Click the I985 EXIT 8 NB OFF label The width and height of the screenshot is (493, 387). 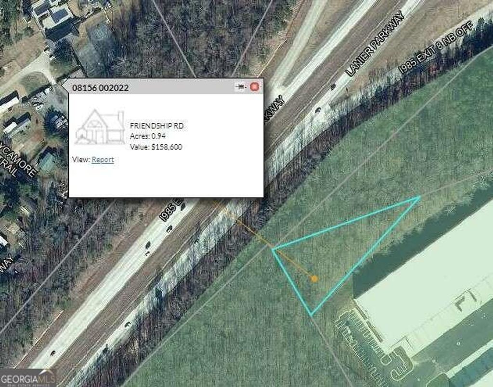click(x=436, y=48)
